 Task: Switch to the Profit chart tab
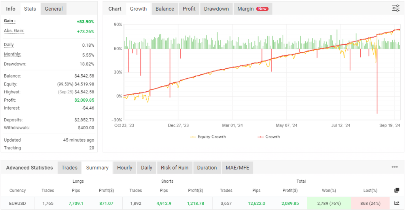[189, 9]
